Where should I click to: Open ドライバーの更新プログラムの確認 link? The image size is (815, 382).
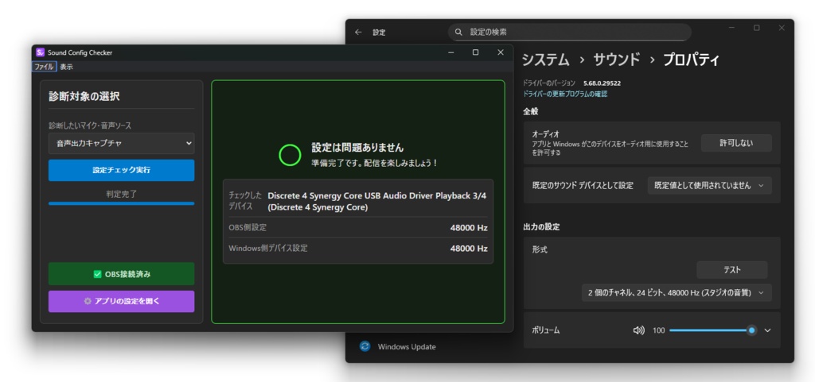565,94
